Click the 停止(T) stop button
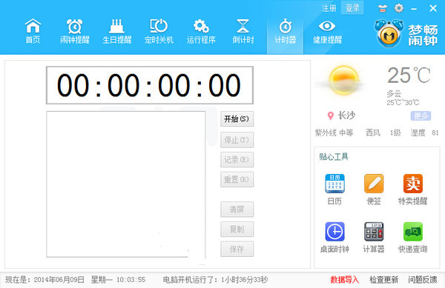Screen dimensions: 445x288 point(237,140)
